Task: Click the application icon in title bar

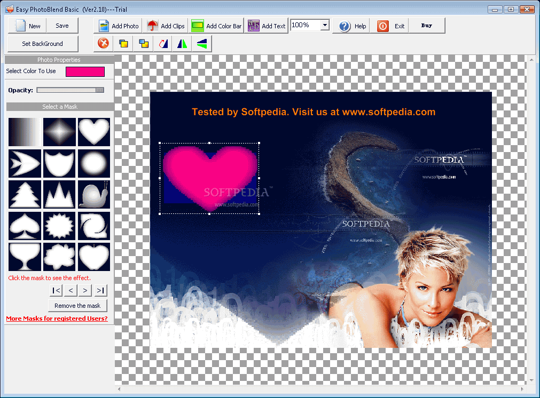Action: click(x=10, y=9)
